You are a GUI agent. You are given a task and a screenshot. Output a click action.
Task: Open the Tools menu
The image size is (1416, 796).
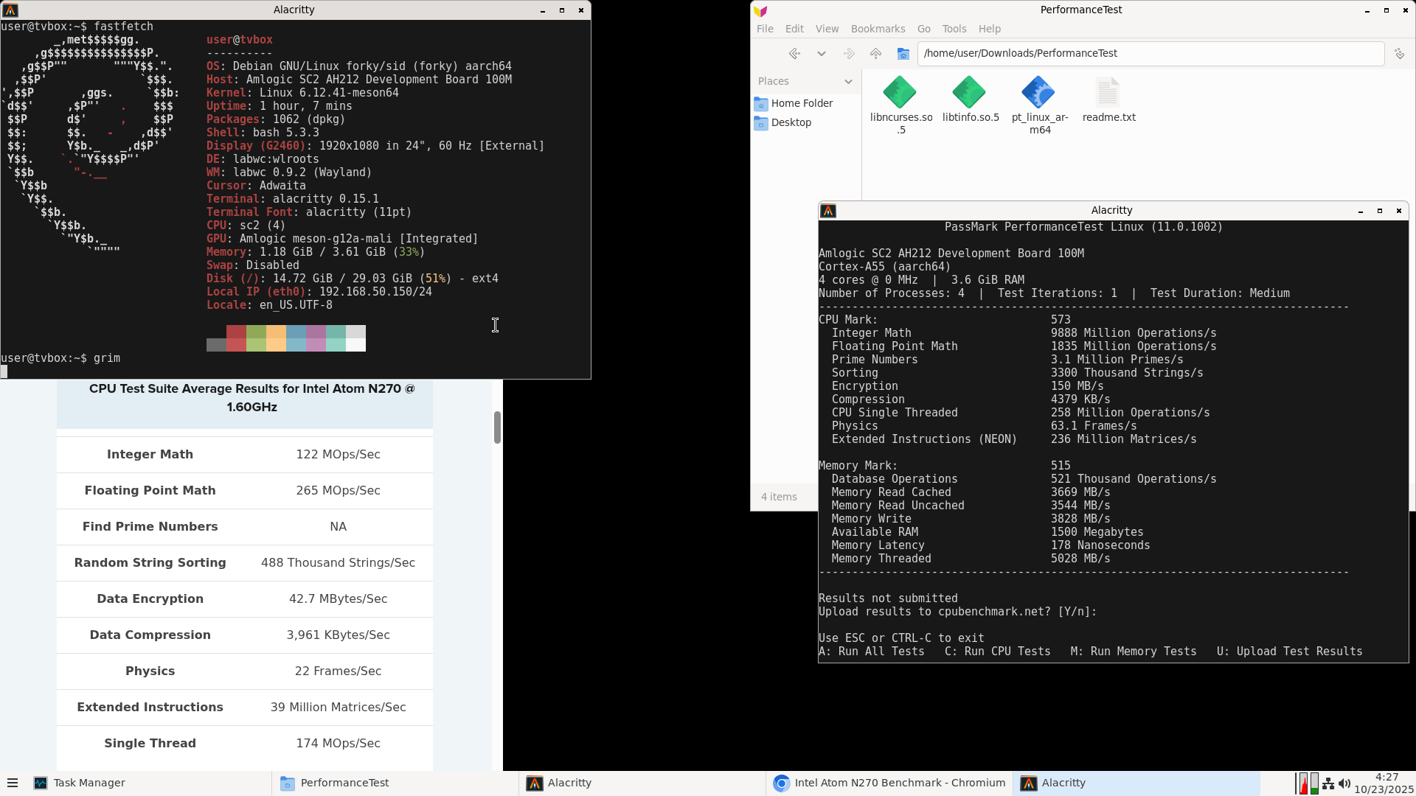[x=954, y=29]
